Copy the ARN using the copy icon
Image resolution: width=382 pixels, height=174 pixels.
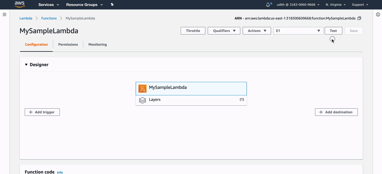coord(359,18)
